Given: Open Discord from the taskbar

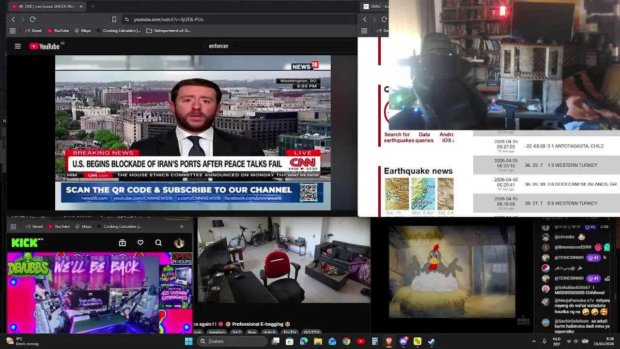Looking at the screenshot, I should 403,341.
